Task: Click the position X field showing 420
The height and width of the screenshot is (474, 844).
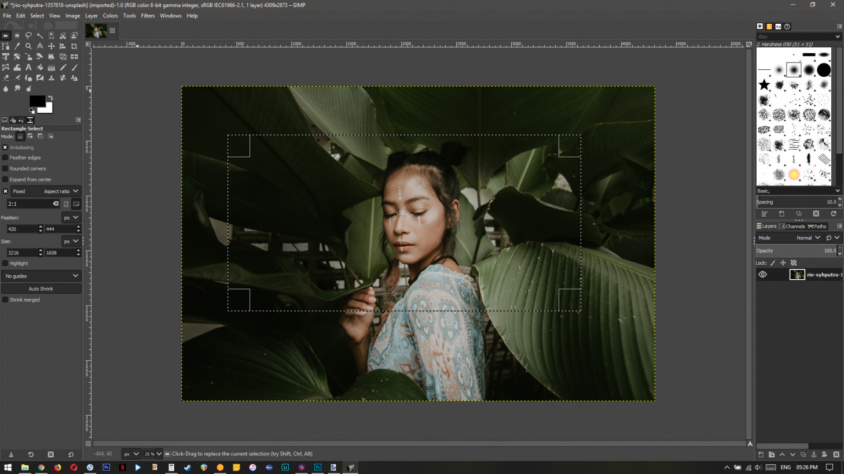Action: [22, 229]
